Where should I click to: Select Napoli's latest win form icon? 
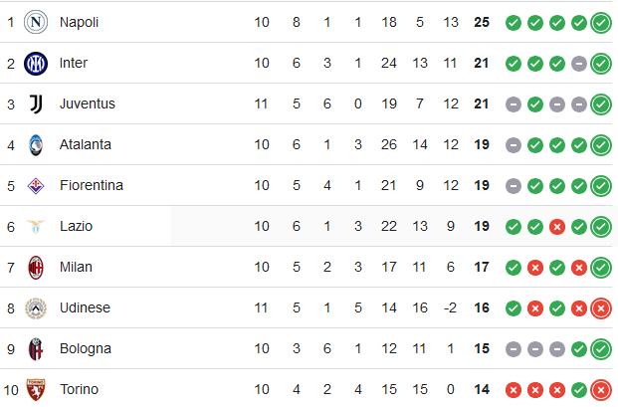(601, 23)
